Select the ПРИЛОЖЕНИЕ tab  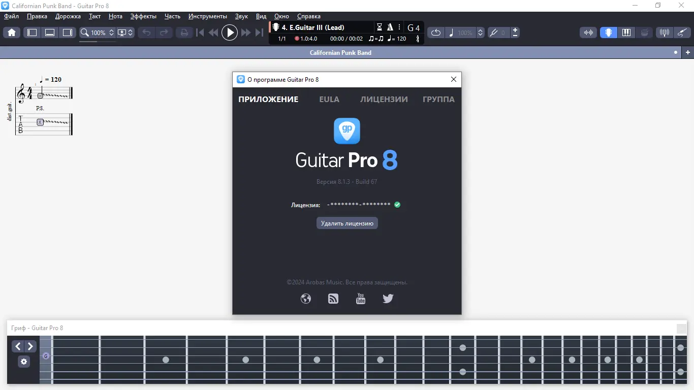point(268,100)
